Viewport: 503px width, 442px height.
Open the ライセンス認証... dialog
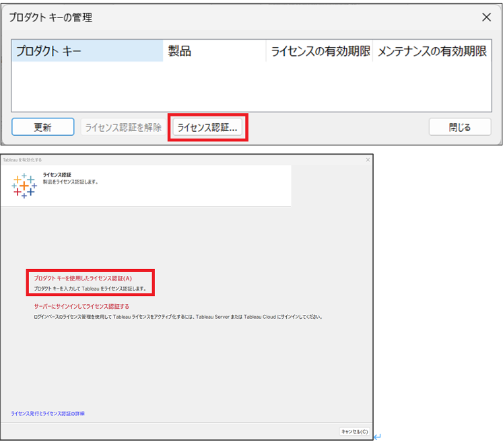(x=208, y=127)
